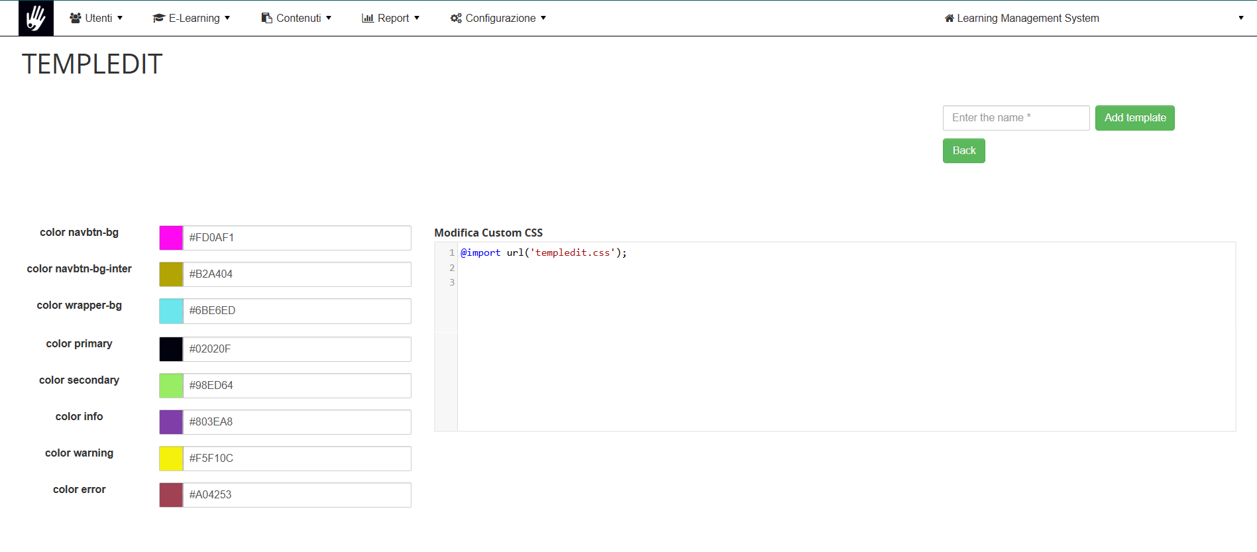
Task: Click the #B2A404 hex value field
Action: click(297, 274)
